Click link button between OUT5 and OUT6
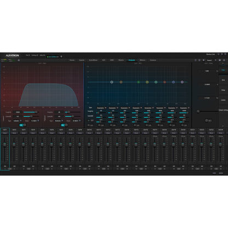Image resolution: width=228 pixels, height=228 pixels. [x=47, y=169]
